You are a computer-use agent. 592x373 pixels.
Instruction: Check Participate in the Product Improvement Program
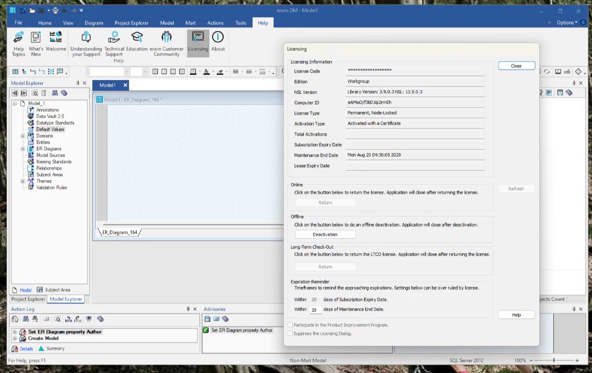coord(290,324)
